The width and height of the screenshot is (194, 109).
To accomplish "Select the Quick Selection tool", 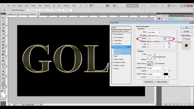I will (3, 28).
